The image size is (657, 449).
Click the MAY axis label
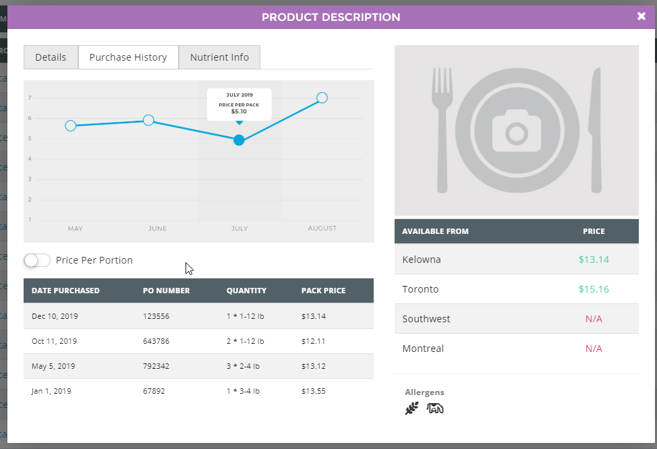tap(76, 229)
